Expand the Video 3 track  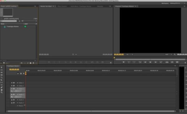(x=18, y=83)
